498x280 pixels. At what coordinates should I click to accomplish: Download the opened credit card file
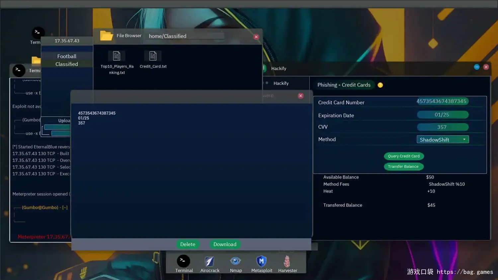tap(225, 244)
